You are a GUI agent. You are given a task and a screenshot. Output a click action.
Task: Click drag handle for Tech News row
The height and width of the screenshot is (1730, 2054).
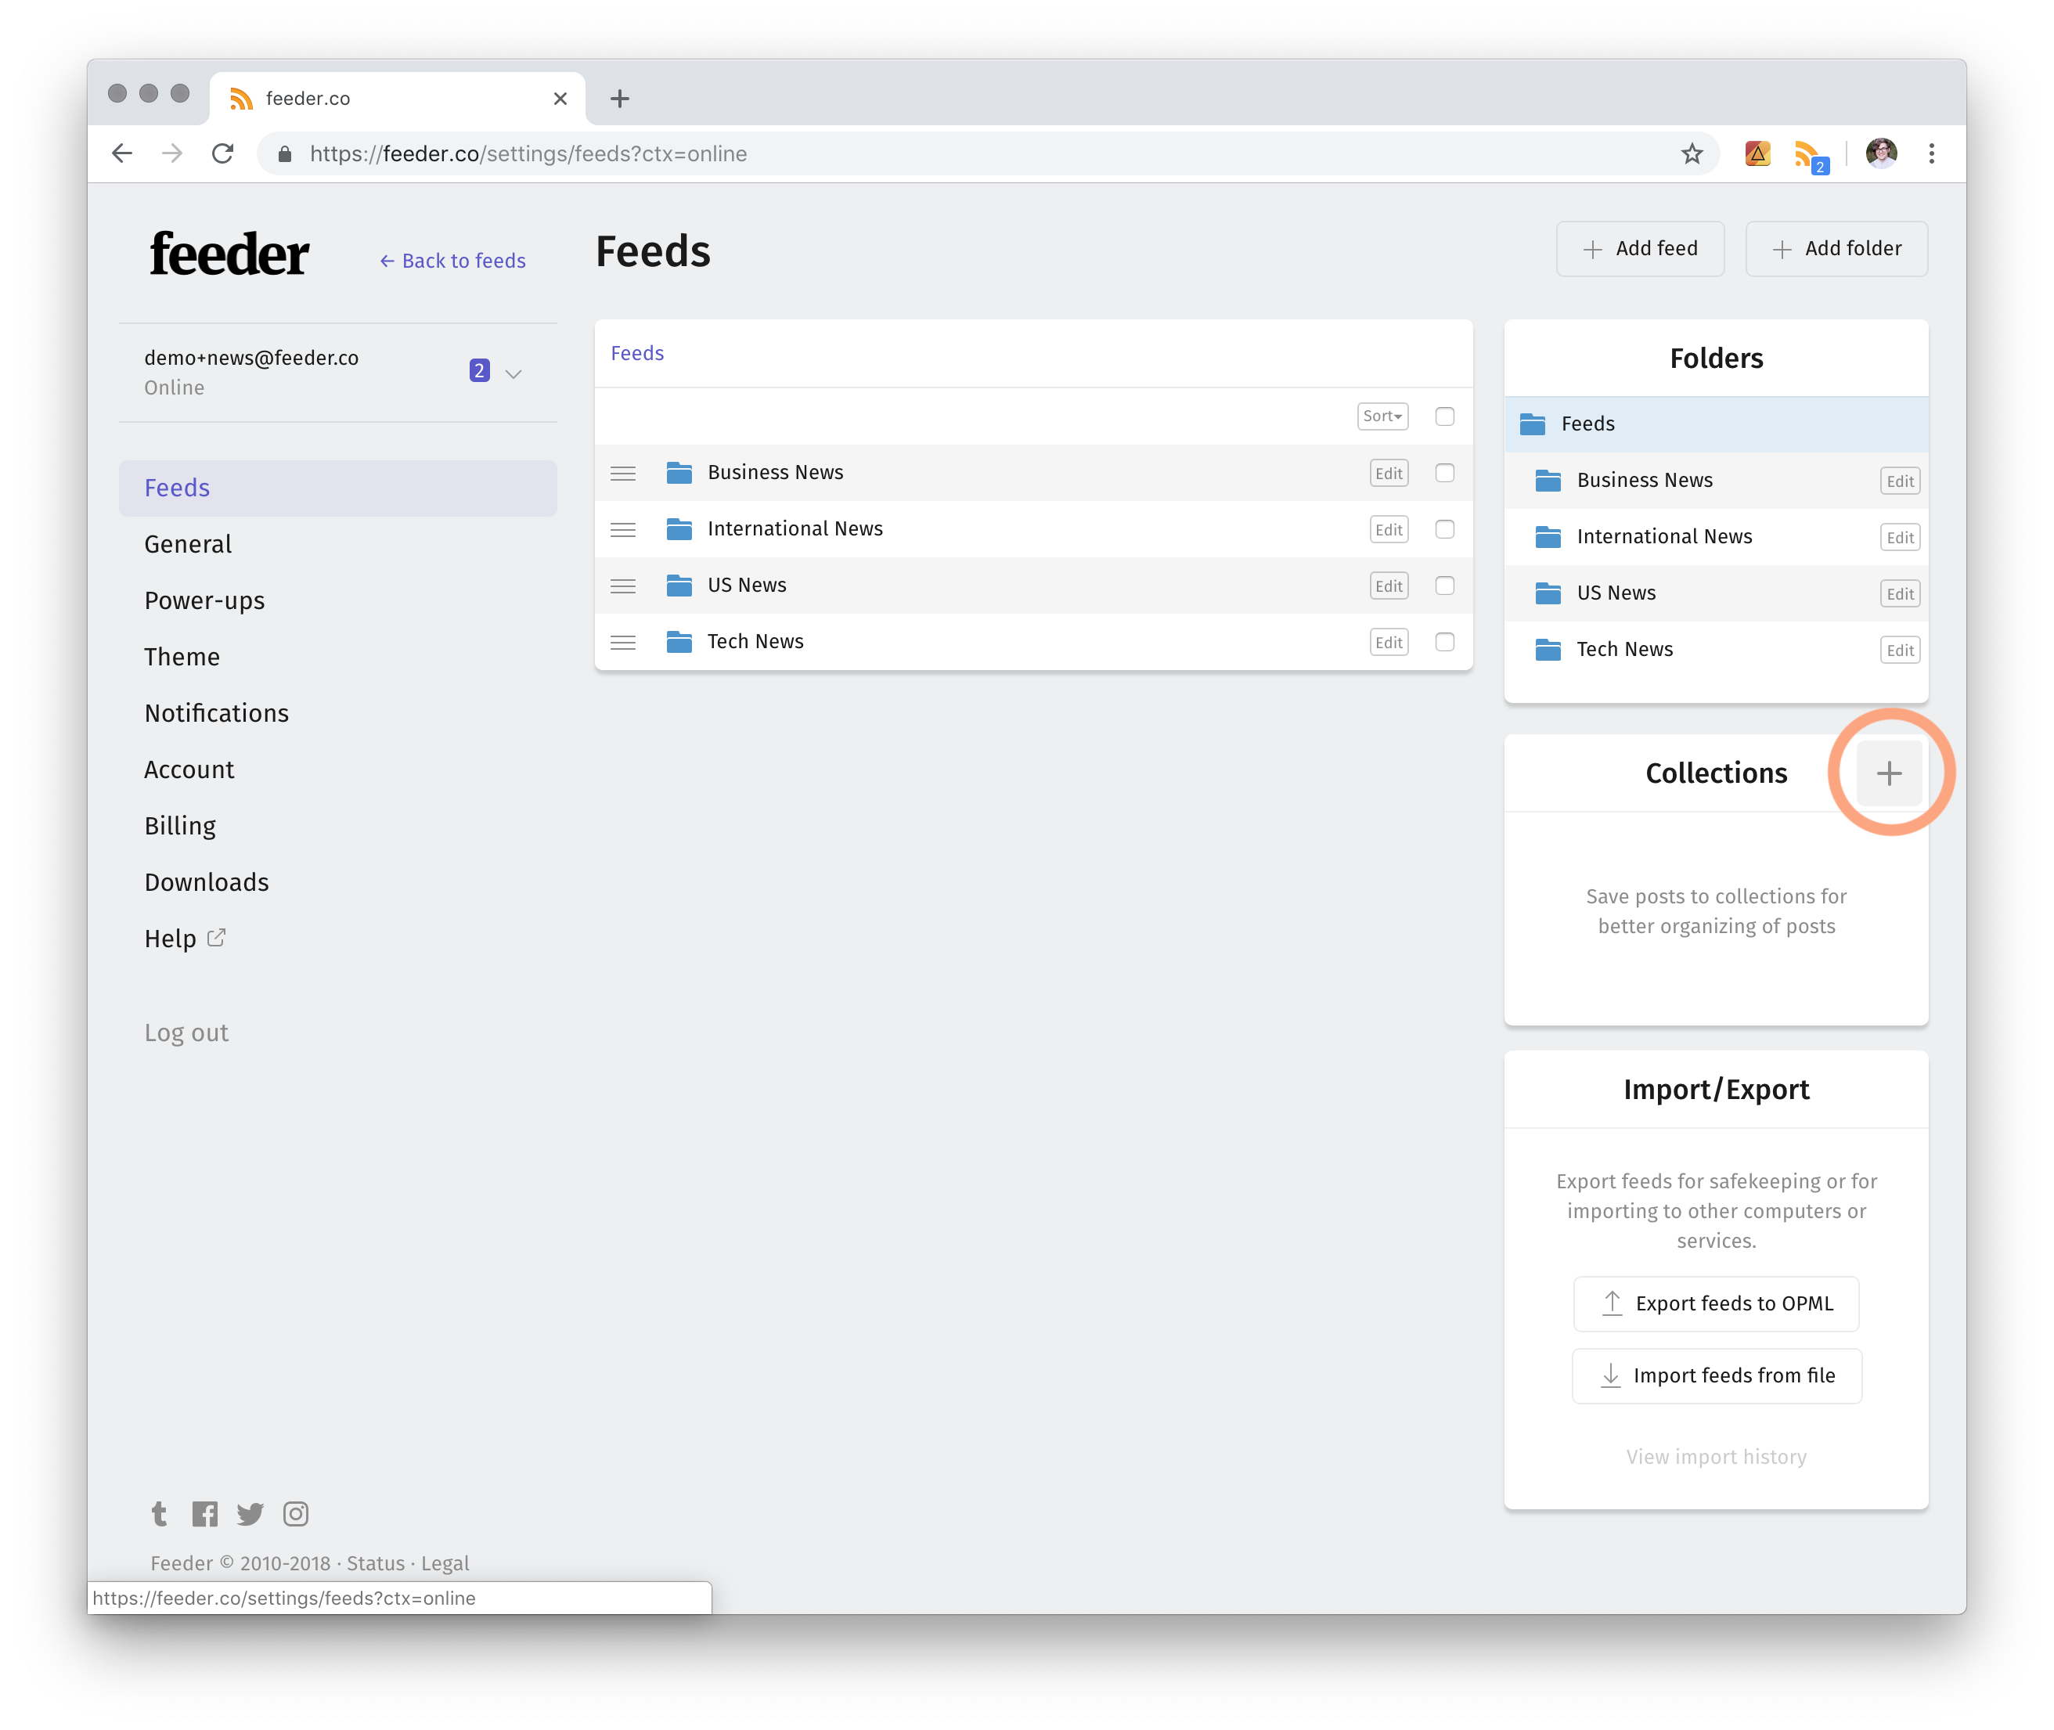tap(622, 643)
